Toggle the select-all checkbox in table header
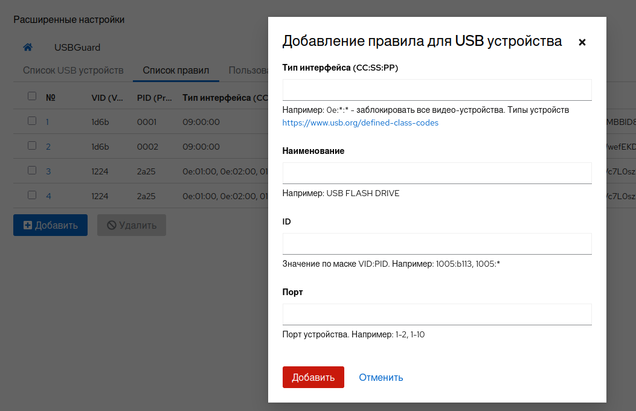The height and width of the screenshot is (411, 636). (32, 96)
